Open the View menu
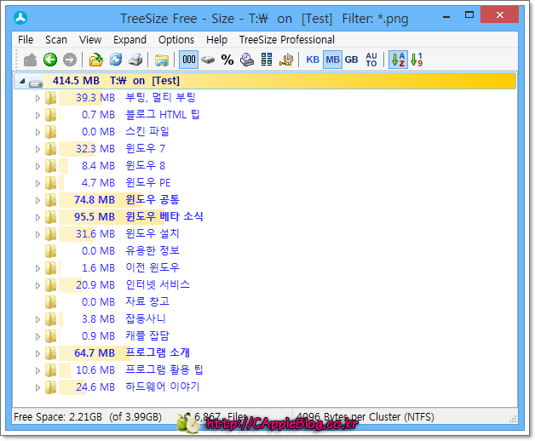The width and height of the screenshot is (535, 441). click(90, 39)
